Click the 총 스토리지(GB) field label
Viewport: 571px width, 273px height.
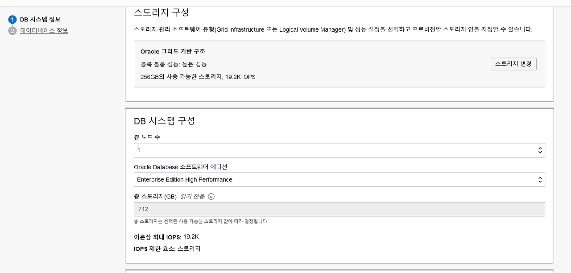(155, 196)
